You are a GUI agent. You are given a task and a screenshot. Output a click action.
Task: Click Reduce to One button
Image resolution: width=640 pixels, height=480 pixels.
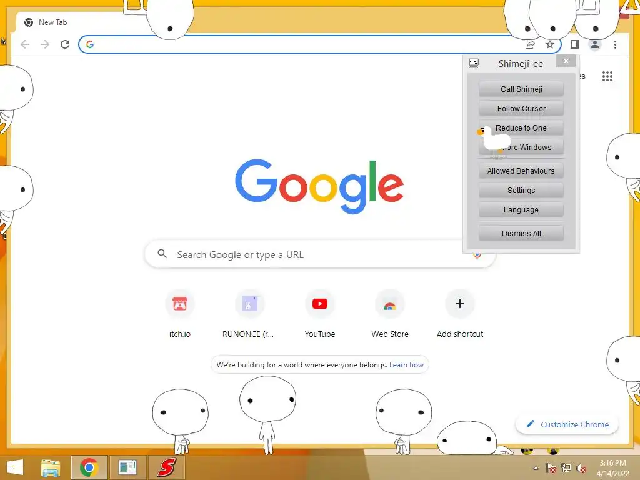point(521,127)
